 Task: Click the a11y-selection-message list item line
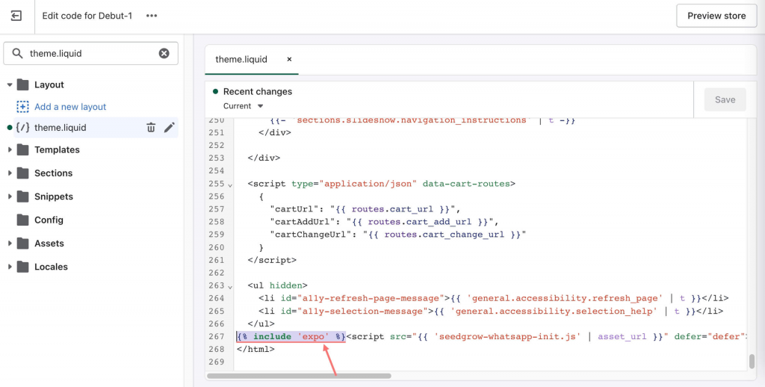(491, 311)
